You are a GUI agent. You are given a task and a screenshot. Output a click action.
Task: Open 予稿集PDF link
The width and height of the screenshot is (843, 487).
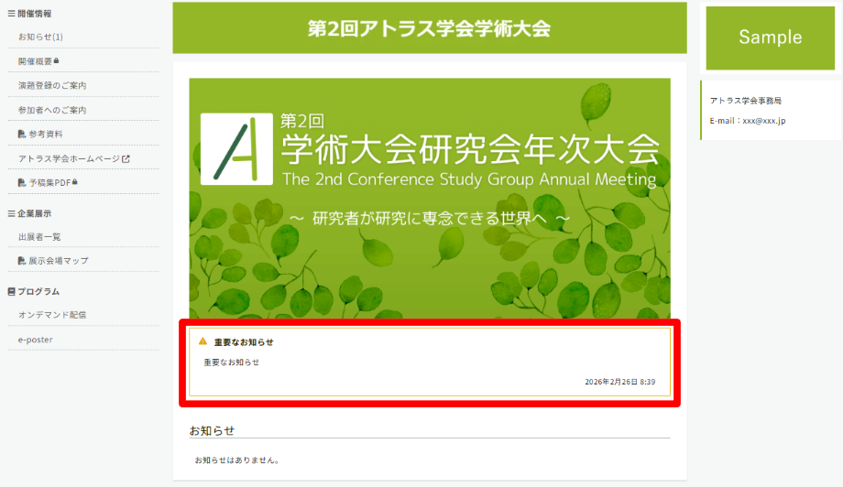tap(50, 182)
